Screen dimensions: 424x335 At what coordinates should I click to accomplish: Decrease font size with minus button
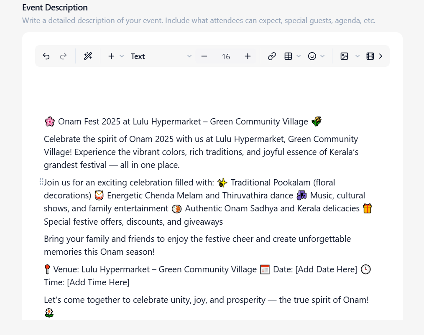204,56
